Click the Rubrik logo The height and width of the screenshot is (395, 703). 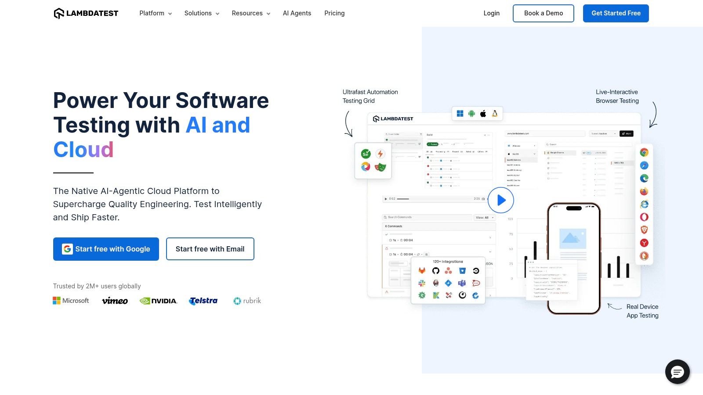point(247,301)
